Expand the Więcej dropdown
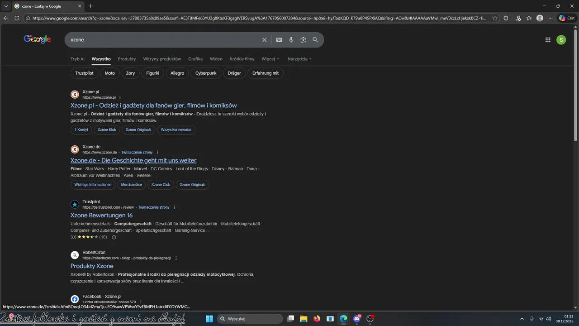This screenshot has height=326, width=579. coord(271,59)
